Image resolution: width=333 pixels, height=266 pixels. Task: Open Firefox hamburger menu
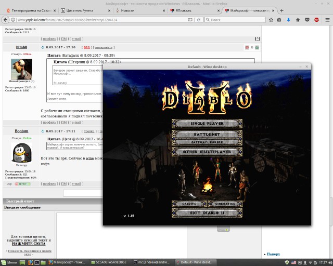tap(327, 20)
